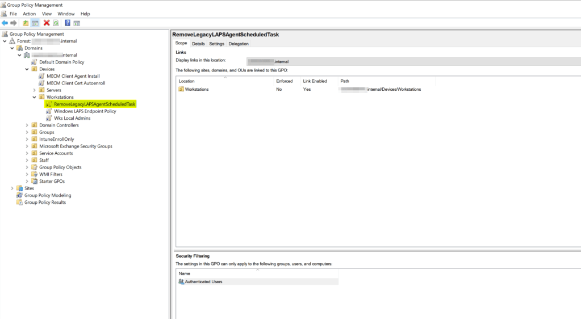Click the red Delete X icon

pyautogui.click(x=47, y=23)
